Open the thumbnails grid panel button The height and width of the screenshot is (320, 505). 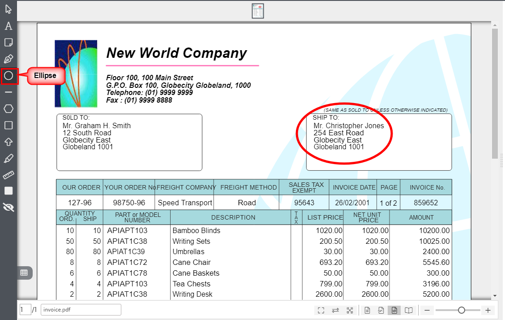24,272
